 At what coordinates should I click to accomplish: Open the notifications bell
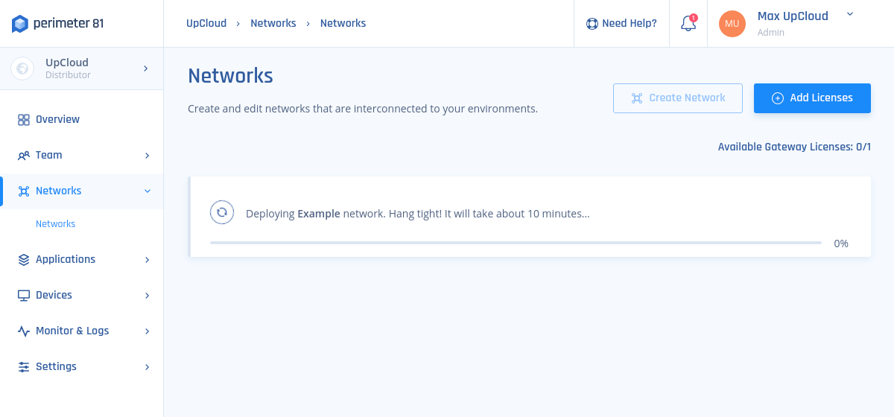[x=688, y=24]
